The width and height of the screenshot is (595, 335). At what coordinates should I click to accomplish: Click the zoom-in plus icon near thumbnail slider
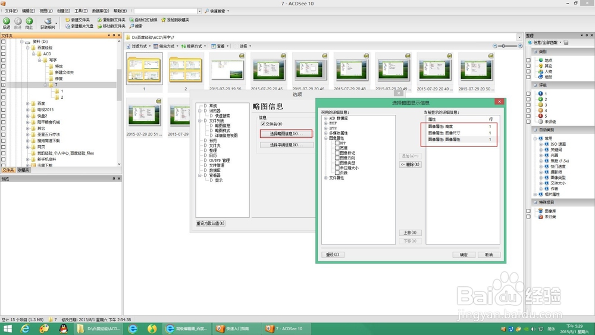point(520,46)
